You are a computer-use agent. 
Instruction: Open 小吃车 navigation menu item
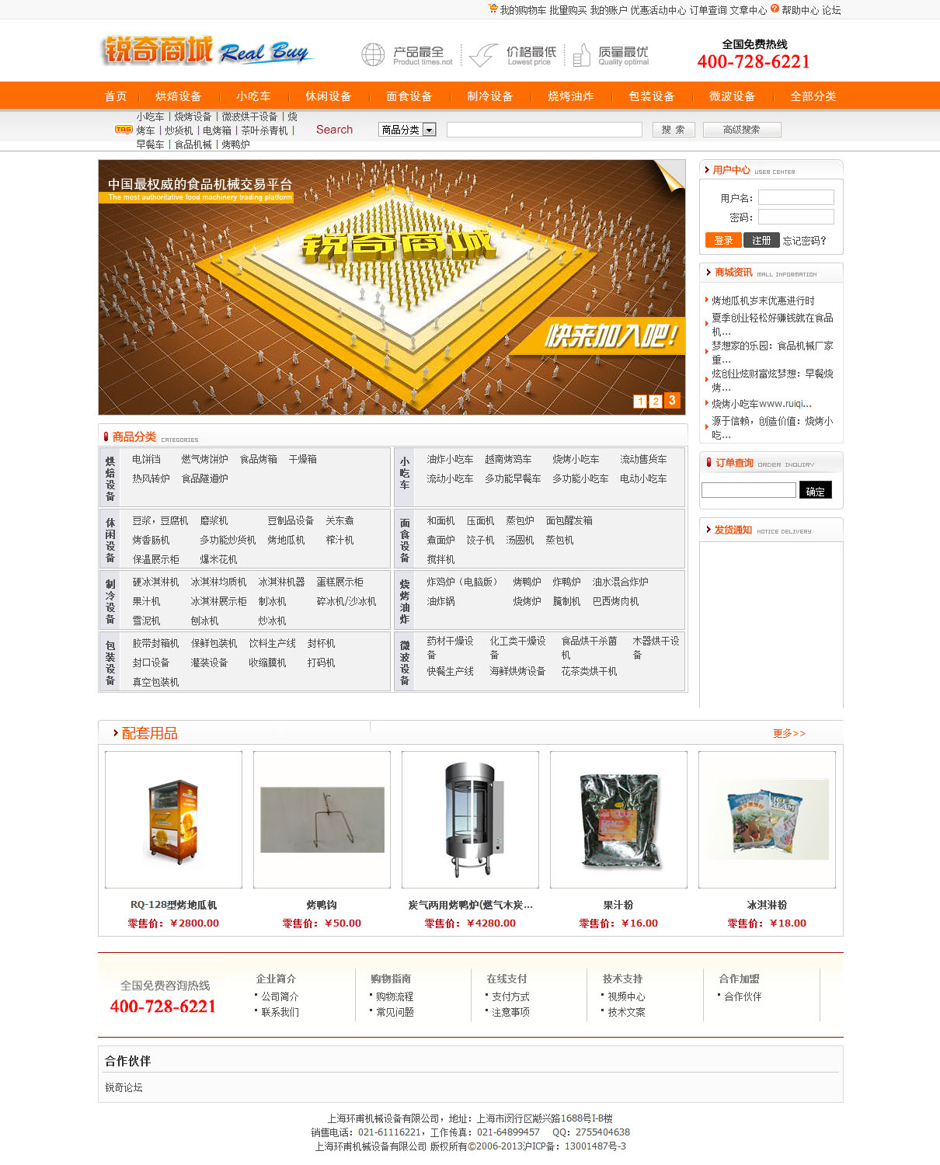[x=254, y=96]
